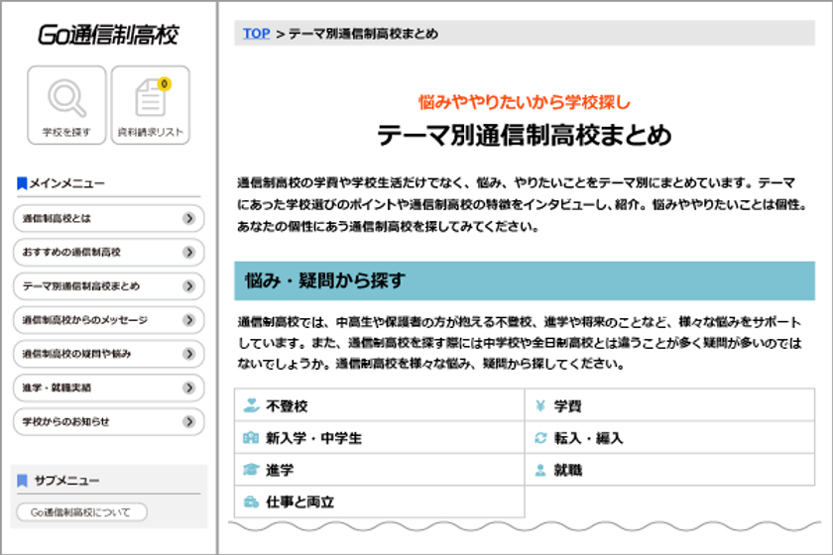Open the 仕事と両立 theme link

tap(379, 501)
